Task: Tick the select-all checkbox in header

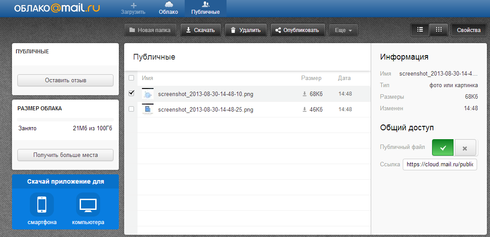Action: pos(131,78)
